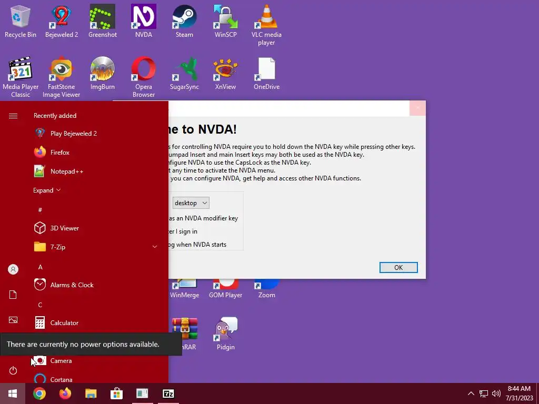Open 3D Viewer from Start menu
539x404 pixels.
(96, 228)
